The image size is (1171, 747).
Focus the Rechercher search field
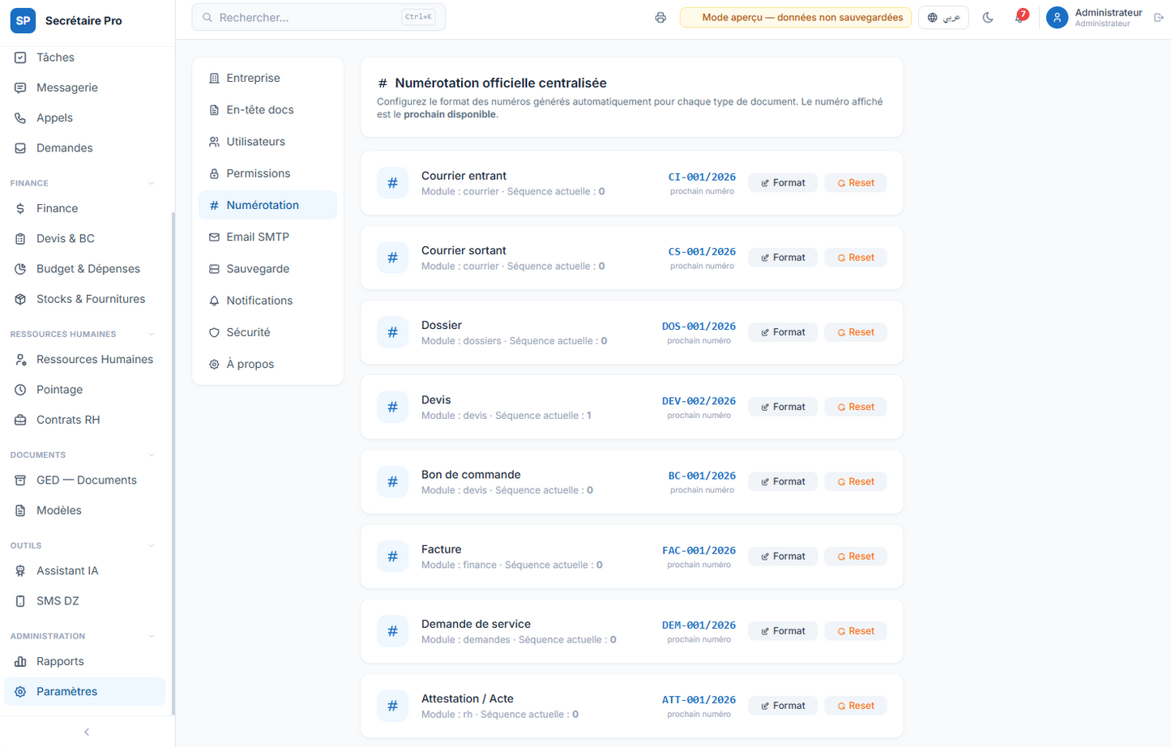318,17
